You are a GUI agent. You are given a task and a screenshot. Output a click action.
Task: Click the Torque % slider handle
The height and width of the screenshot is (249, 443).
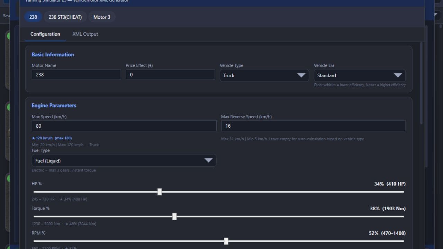(174, 216)
